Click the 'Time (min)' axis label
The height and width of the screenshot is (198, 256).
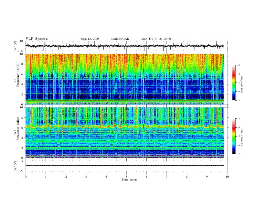[129, 180]
